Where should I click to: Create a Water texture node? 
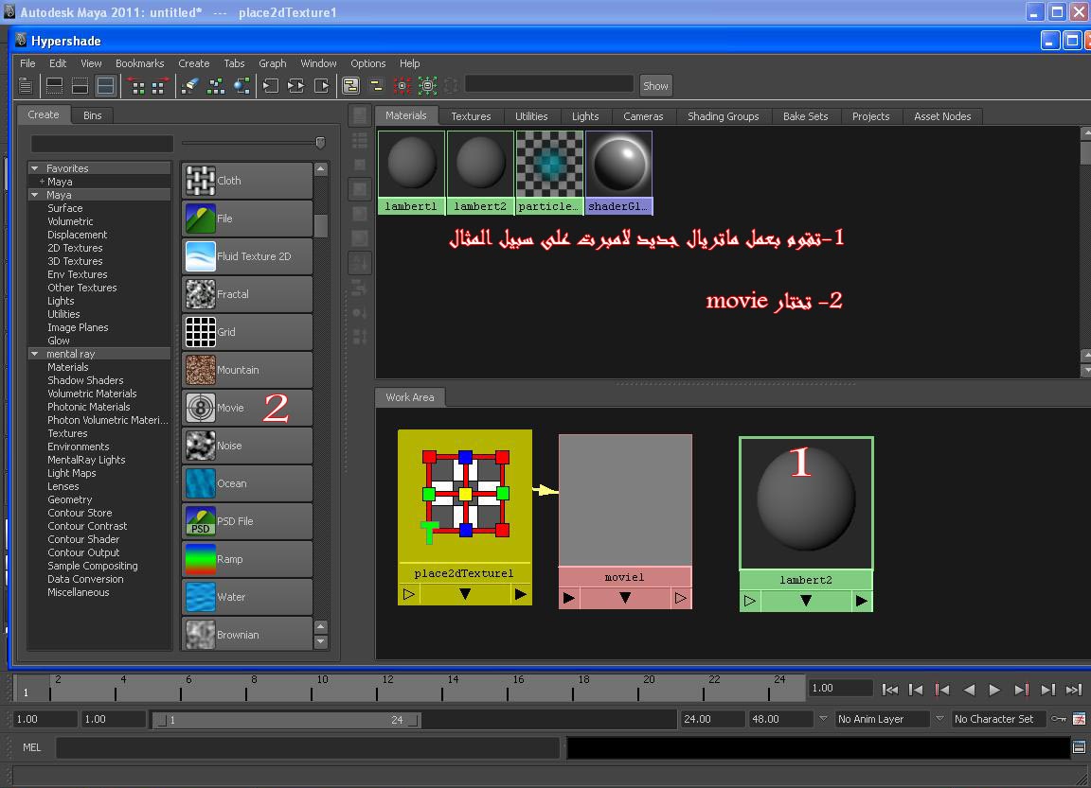coord(247,597)
